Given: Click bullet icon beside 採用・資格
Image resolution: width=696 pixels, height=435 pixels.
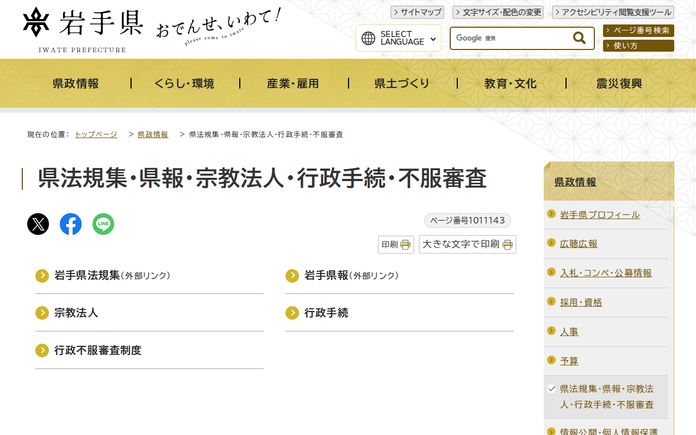Looking at the screenshot, I should [551, 302].
